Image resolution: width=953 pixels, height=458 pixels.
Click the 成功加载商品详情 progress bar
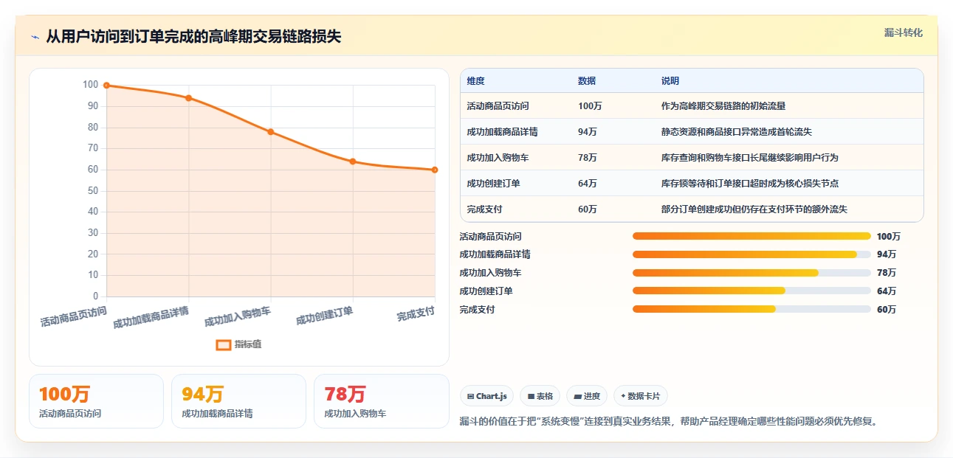pyautogui.click(x=751, y=254)
